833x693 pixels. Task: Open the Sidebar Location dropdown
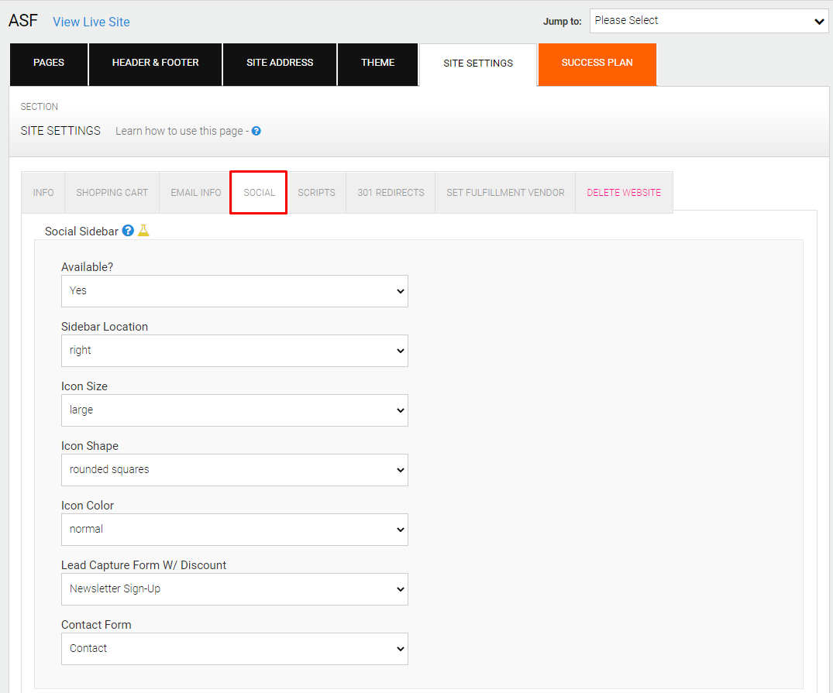[x=234, y=351]
